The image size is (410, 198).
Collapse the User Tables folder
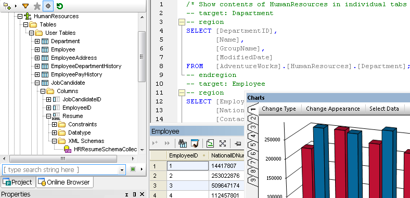(x=31, y=33)
